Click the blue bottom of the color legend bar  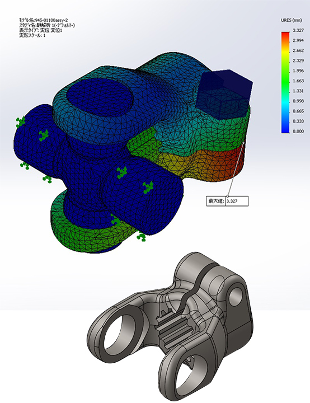[285, 129]
